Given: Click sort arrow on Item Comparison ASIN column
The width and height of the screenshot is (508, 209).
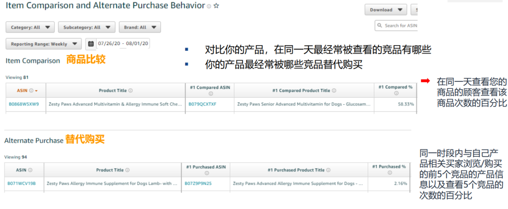Looking at the screenshot, I should [x=36, y=91].
